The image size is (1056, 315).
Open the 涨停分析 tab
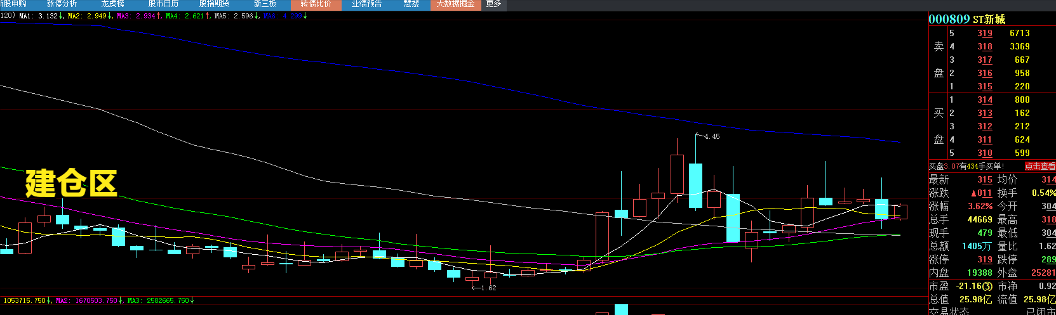point(62,4)
